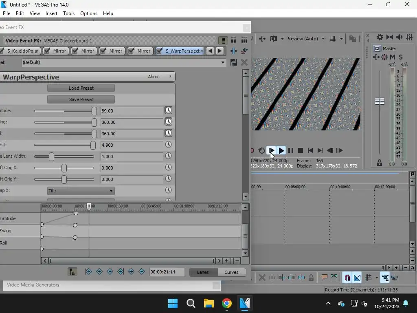
Task: Open File Explorer from taskbar
Action: (209, 303)
